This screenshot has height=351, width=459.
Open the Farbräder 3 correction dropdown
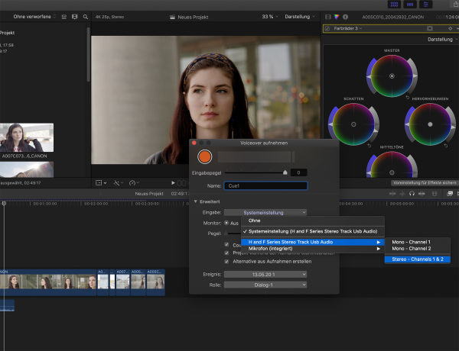pyautogui.click(x=348, y=28)
